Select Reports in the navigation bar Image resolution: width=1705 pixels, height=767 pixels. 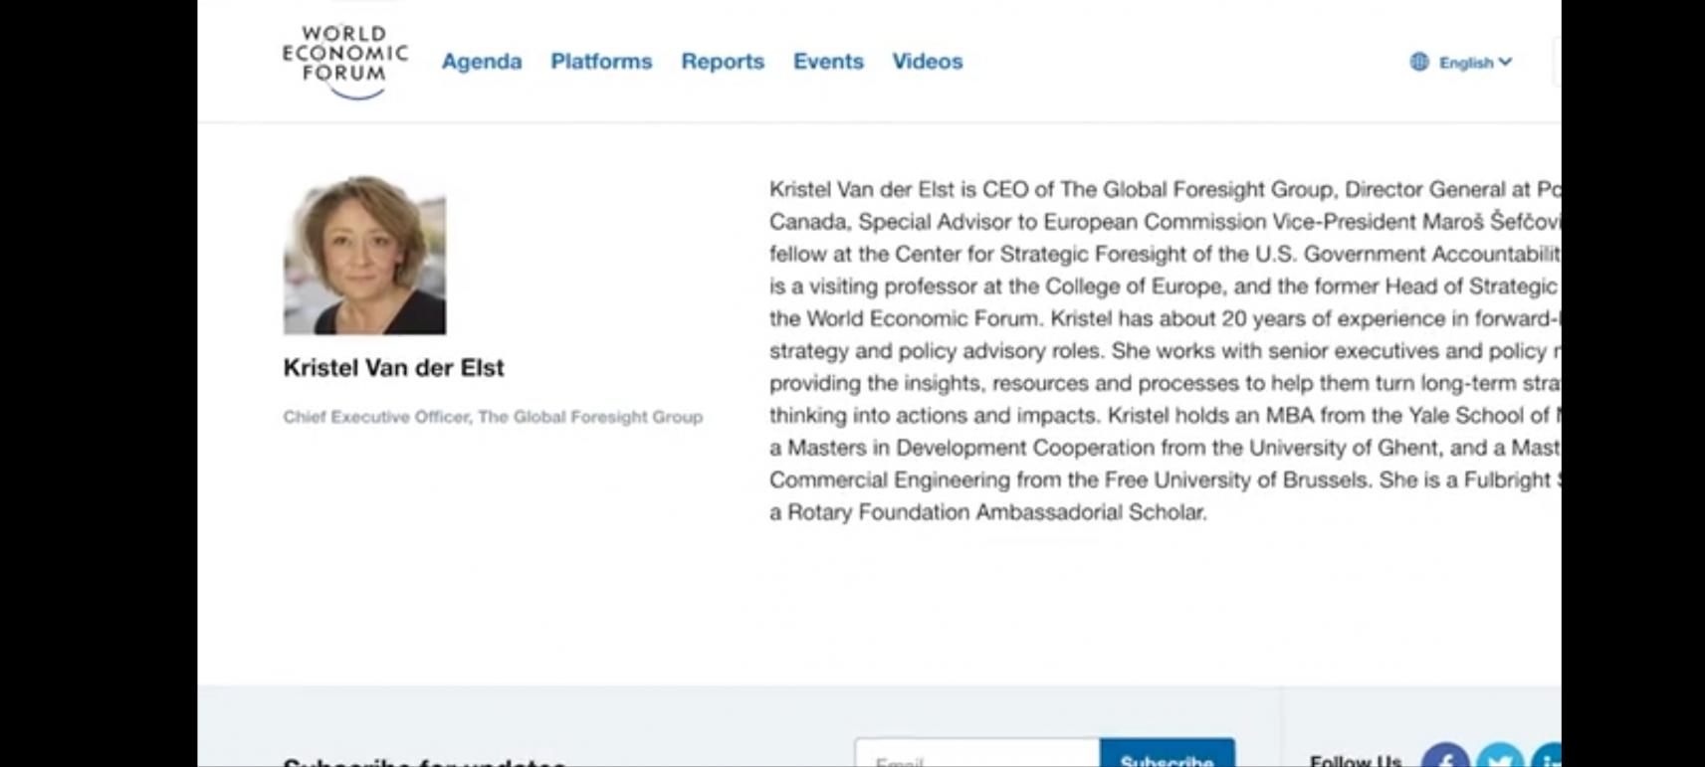723,62
